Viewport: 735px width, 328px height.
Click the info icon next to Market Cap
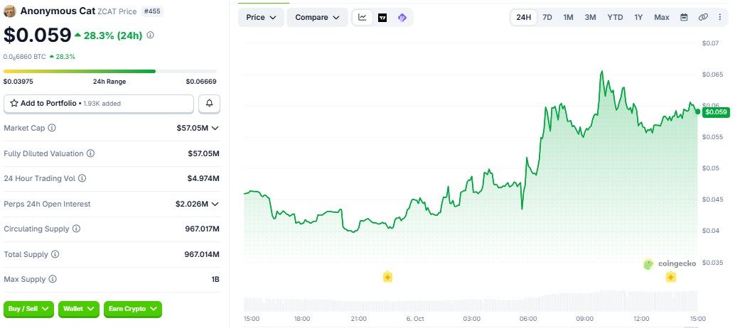coord(52,128)
